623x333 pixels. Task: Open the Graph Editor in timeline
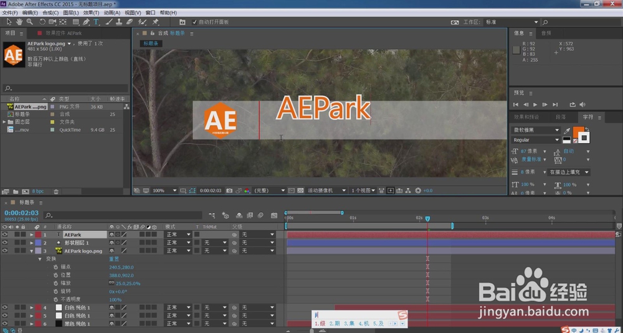273,215
